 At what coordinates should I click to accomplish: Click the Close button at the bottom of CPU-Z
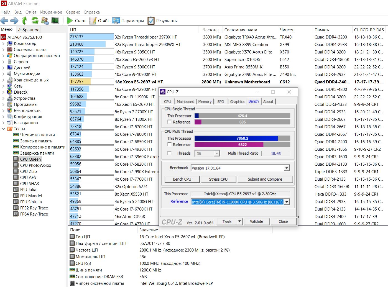pos(283,221)
